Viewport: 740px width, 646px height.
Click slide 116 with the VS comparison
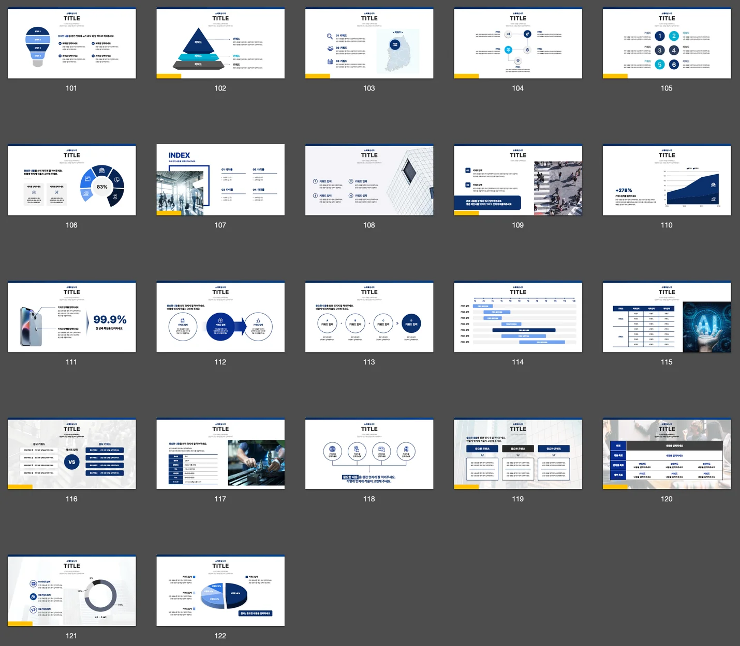click(x=72, y=454)
